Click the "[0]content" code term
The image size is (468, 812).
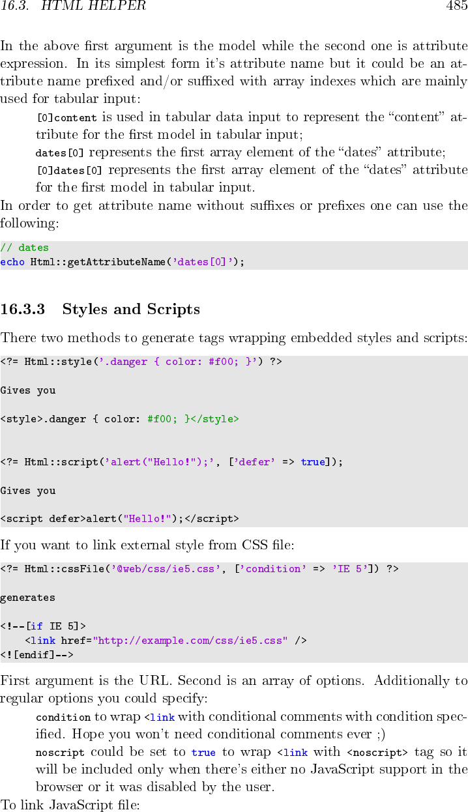[66, 118]
